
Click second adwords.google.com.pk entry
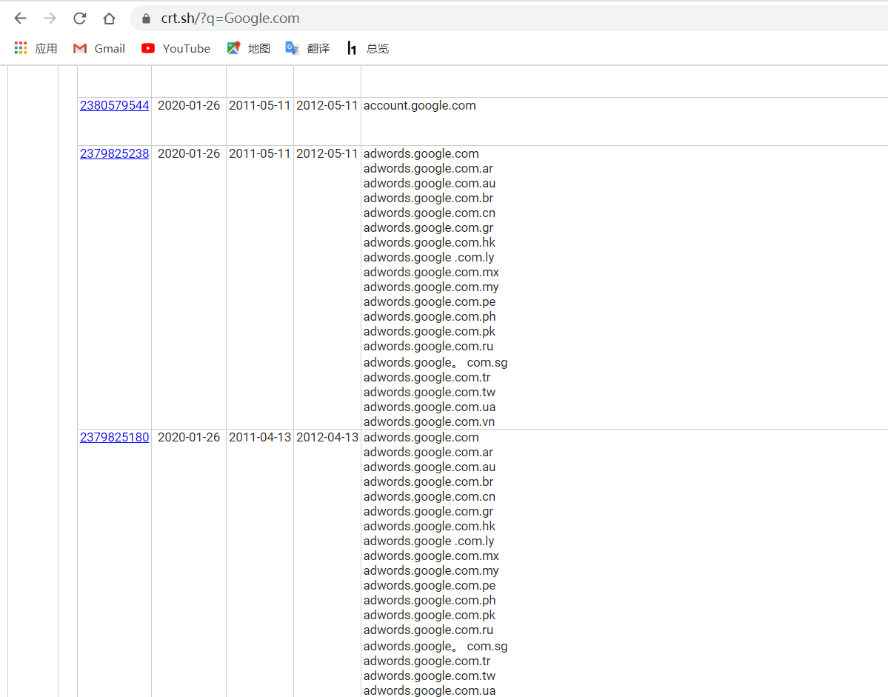point(430,615)
